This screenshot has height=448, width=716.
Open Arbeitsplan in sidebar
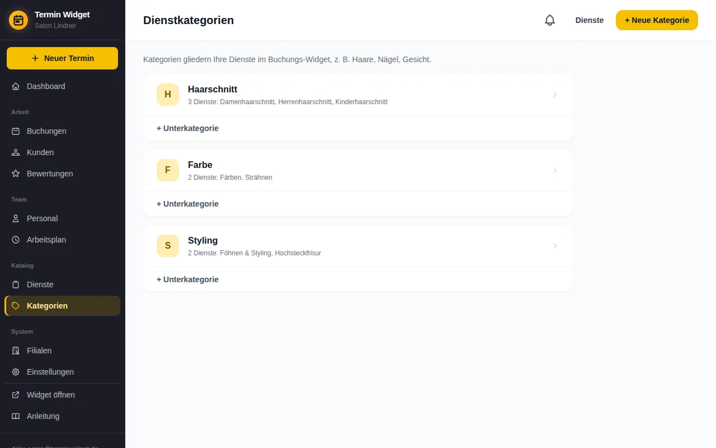point(62,240)
